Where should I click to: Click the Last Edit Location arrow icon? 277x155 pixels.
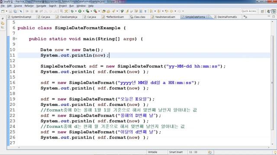pyautogui.click(x=167, y=11)
